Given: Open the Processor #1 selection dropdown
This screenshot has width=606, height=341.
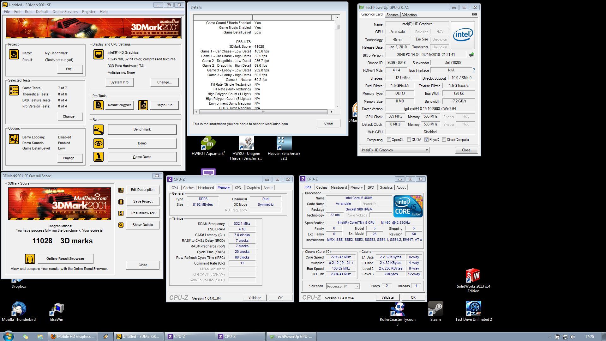Looking at the screenshot, I should point(343,286).
